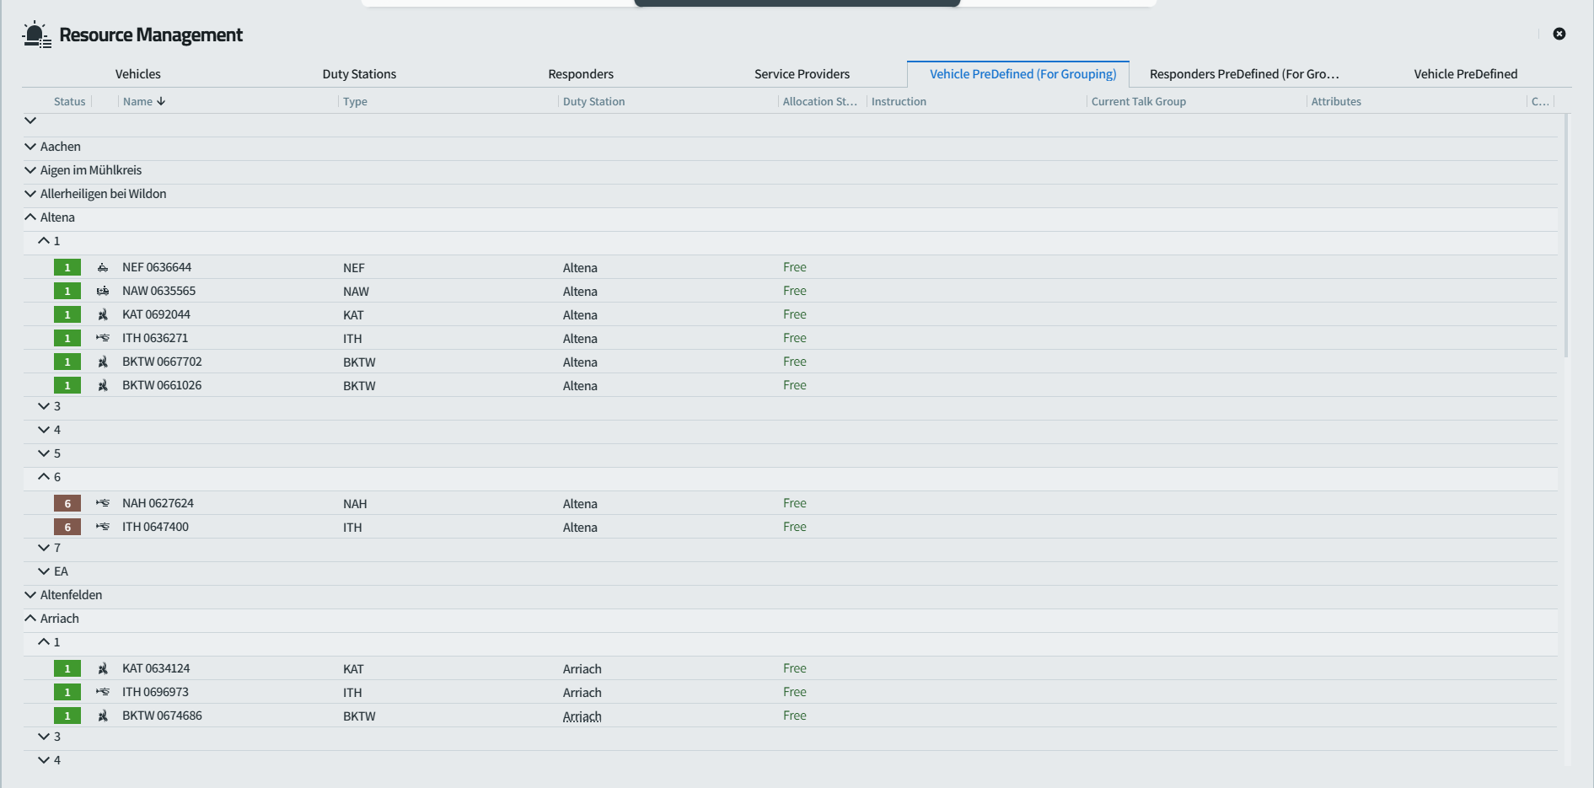Screen dimensions: 1594x788
Task: Click green status badge of BKTW 0667702
Action: tap(67, 362)
